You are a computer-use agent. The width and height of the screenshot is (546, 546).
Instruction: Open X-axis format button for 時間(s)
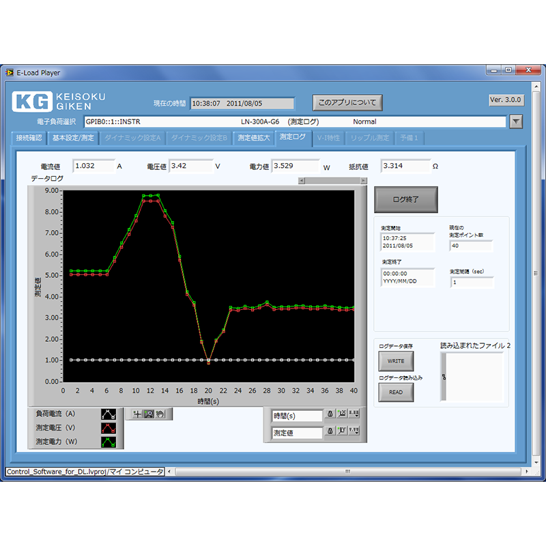pos(354,414)
